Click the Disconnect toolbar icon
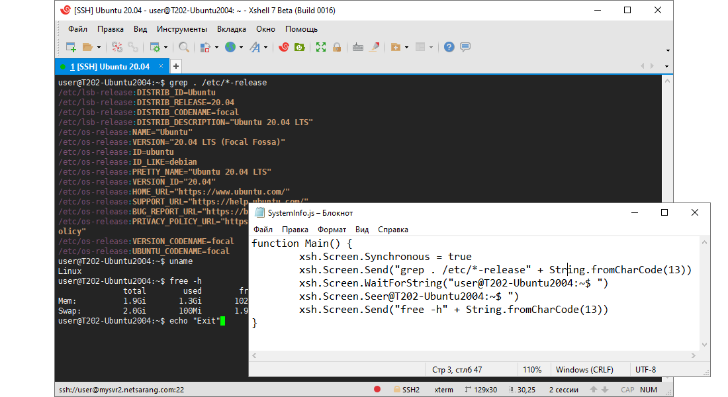 (117, 47)
